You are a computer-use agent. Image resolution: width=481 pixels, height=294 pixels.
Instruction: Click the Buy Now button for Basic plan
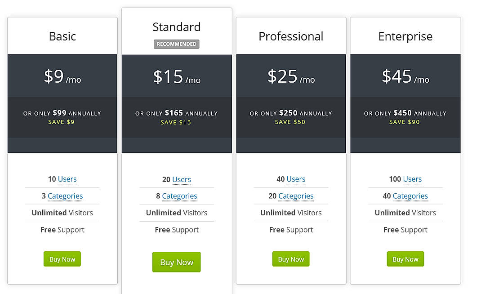tap(62, 259)
